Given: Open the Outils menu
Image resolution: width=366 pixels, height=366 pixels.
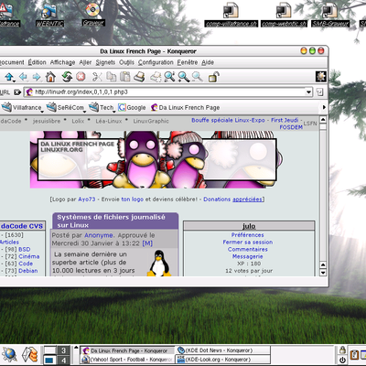Looking at the screenshot, I should click(x=126, y=62).
